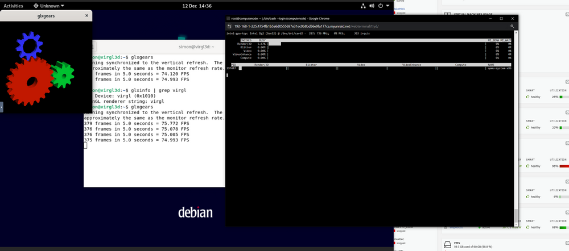Click the 75.005 FPS output line

point(137,135)
